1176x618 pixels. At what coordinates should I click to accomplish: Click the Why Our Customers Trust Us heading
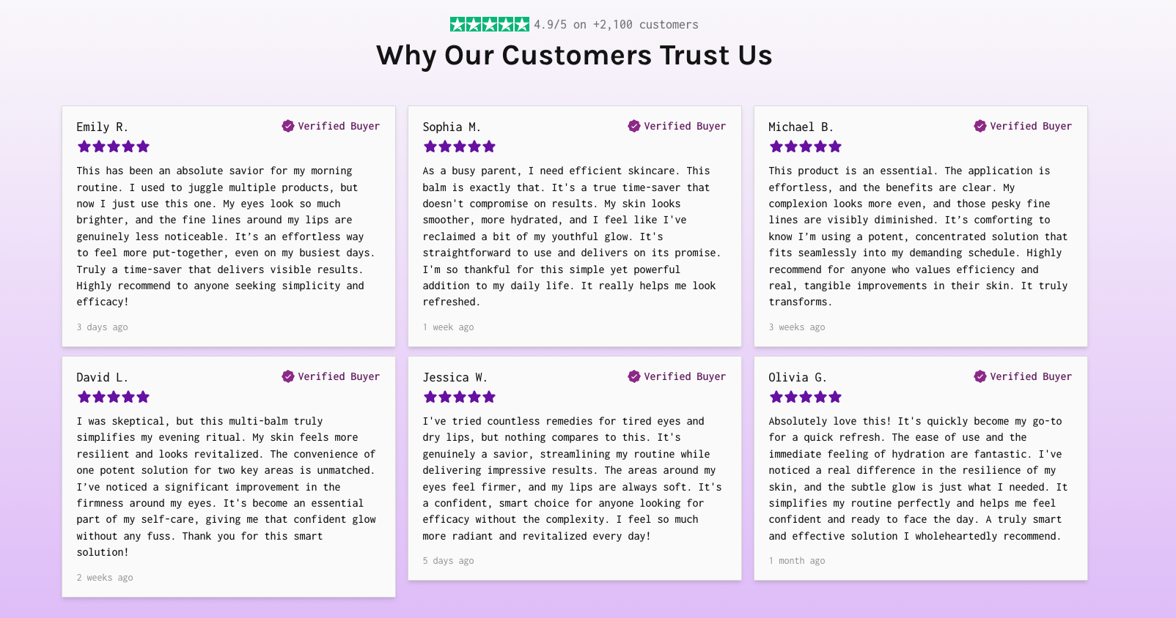click(574, 56)
